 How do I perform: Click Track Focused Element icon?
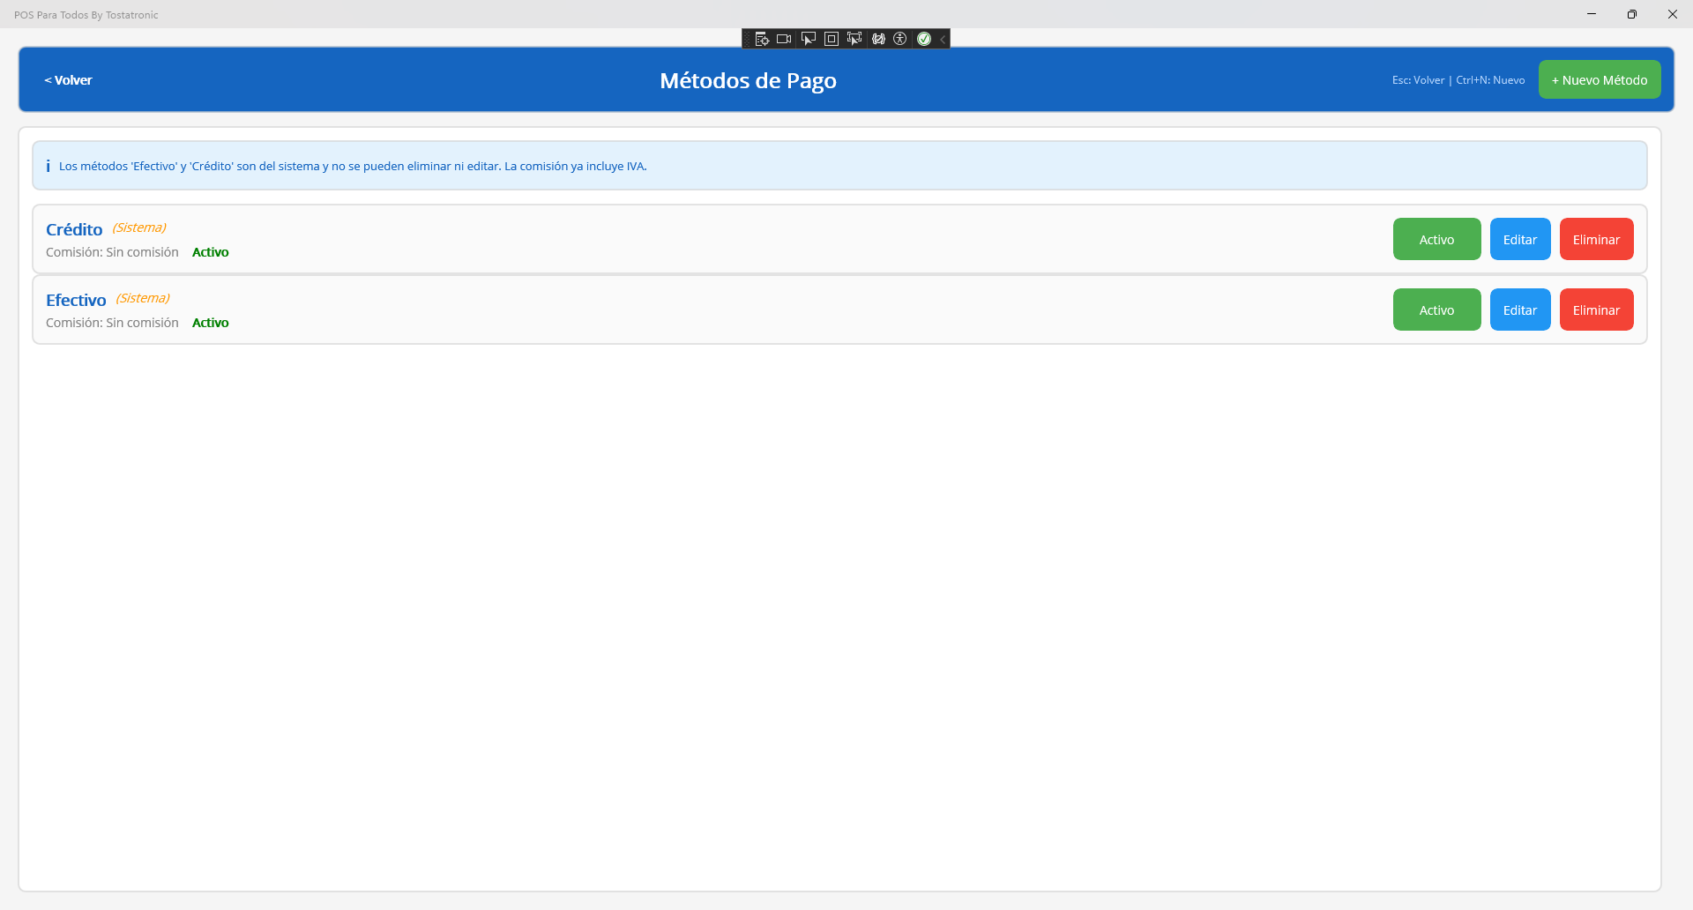[854, 39]
